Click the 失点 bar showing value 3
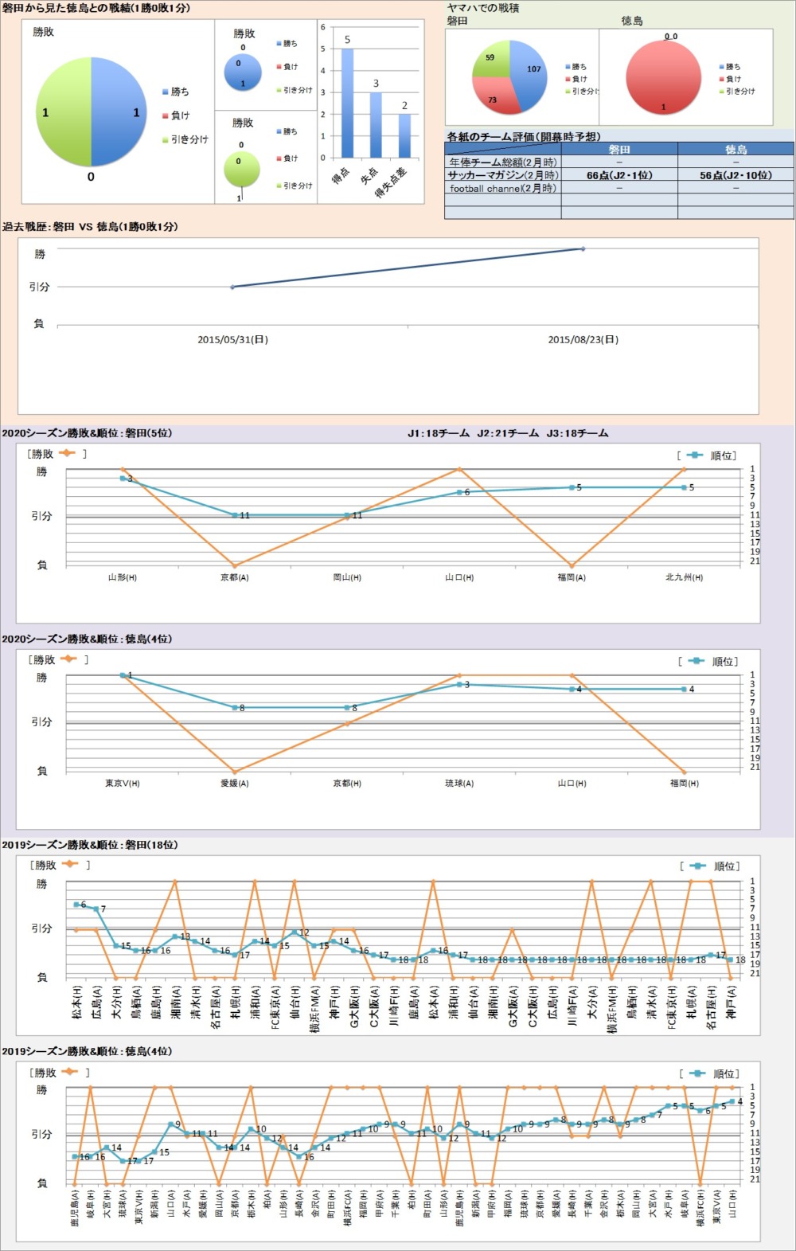 376,125
